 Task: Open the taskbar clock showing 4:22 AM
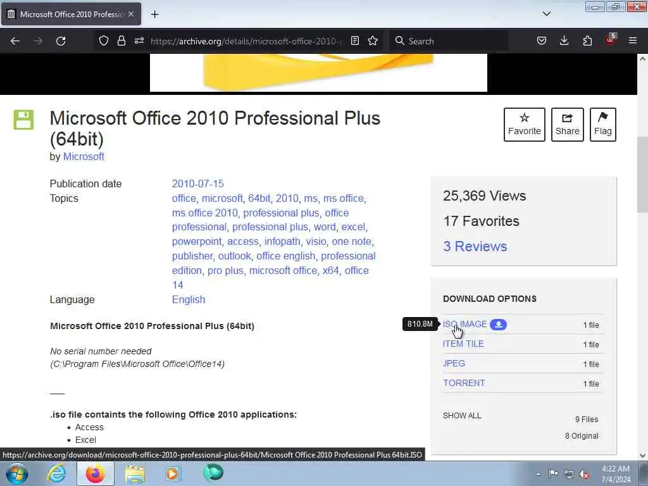click(616, 473)
